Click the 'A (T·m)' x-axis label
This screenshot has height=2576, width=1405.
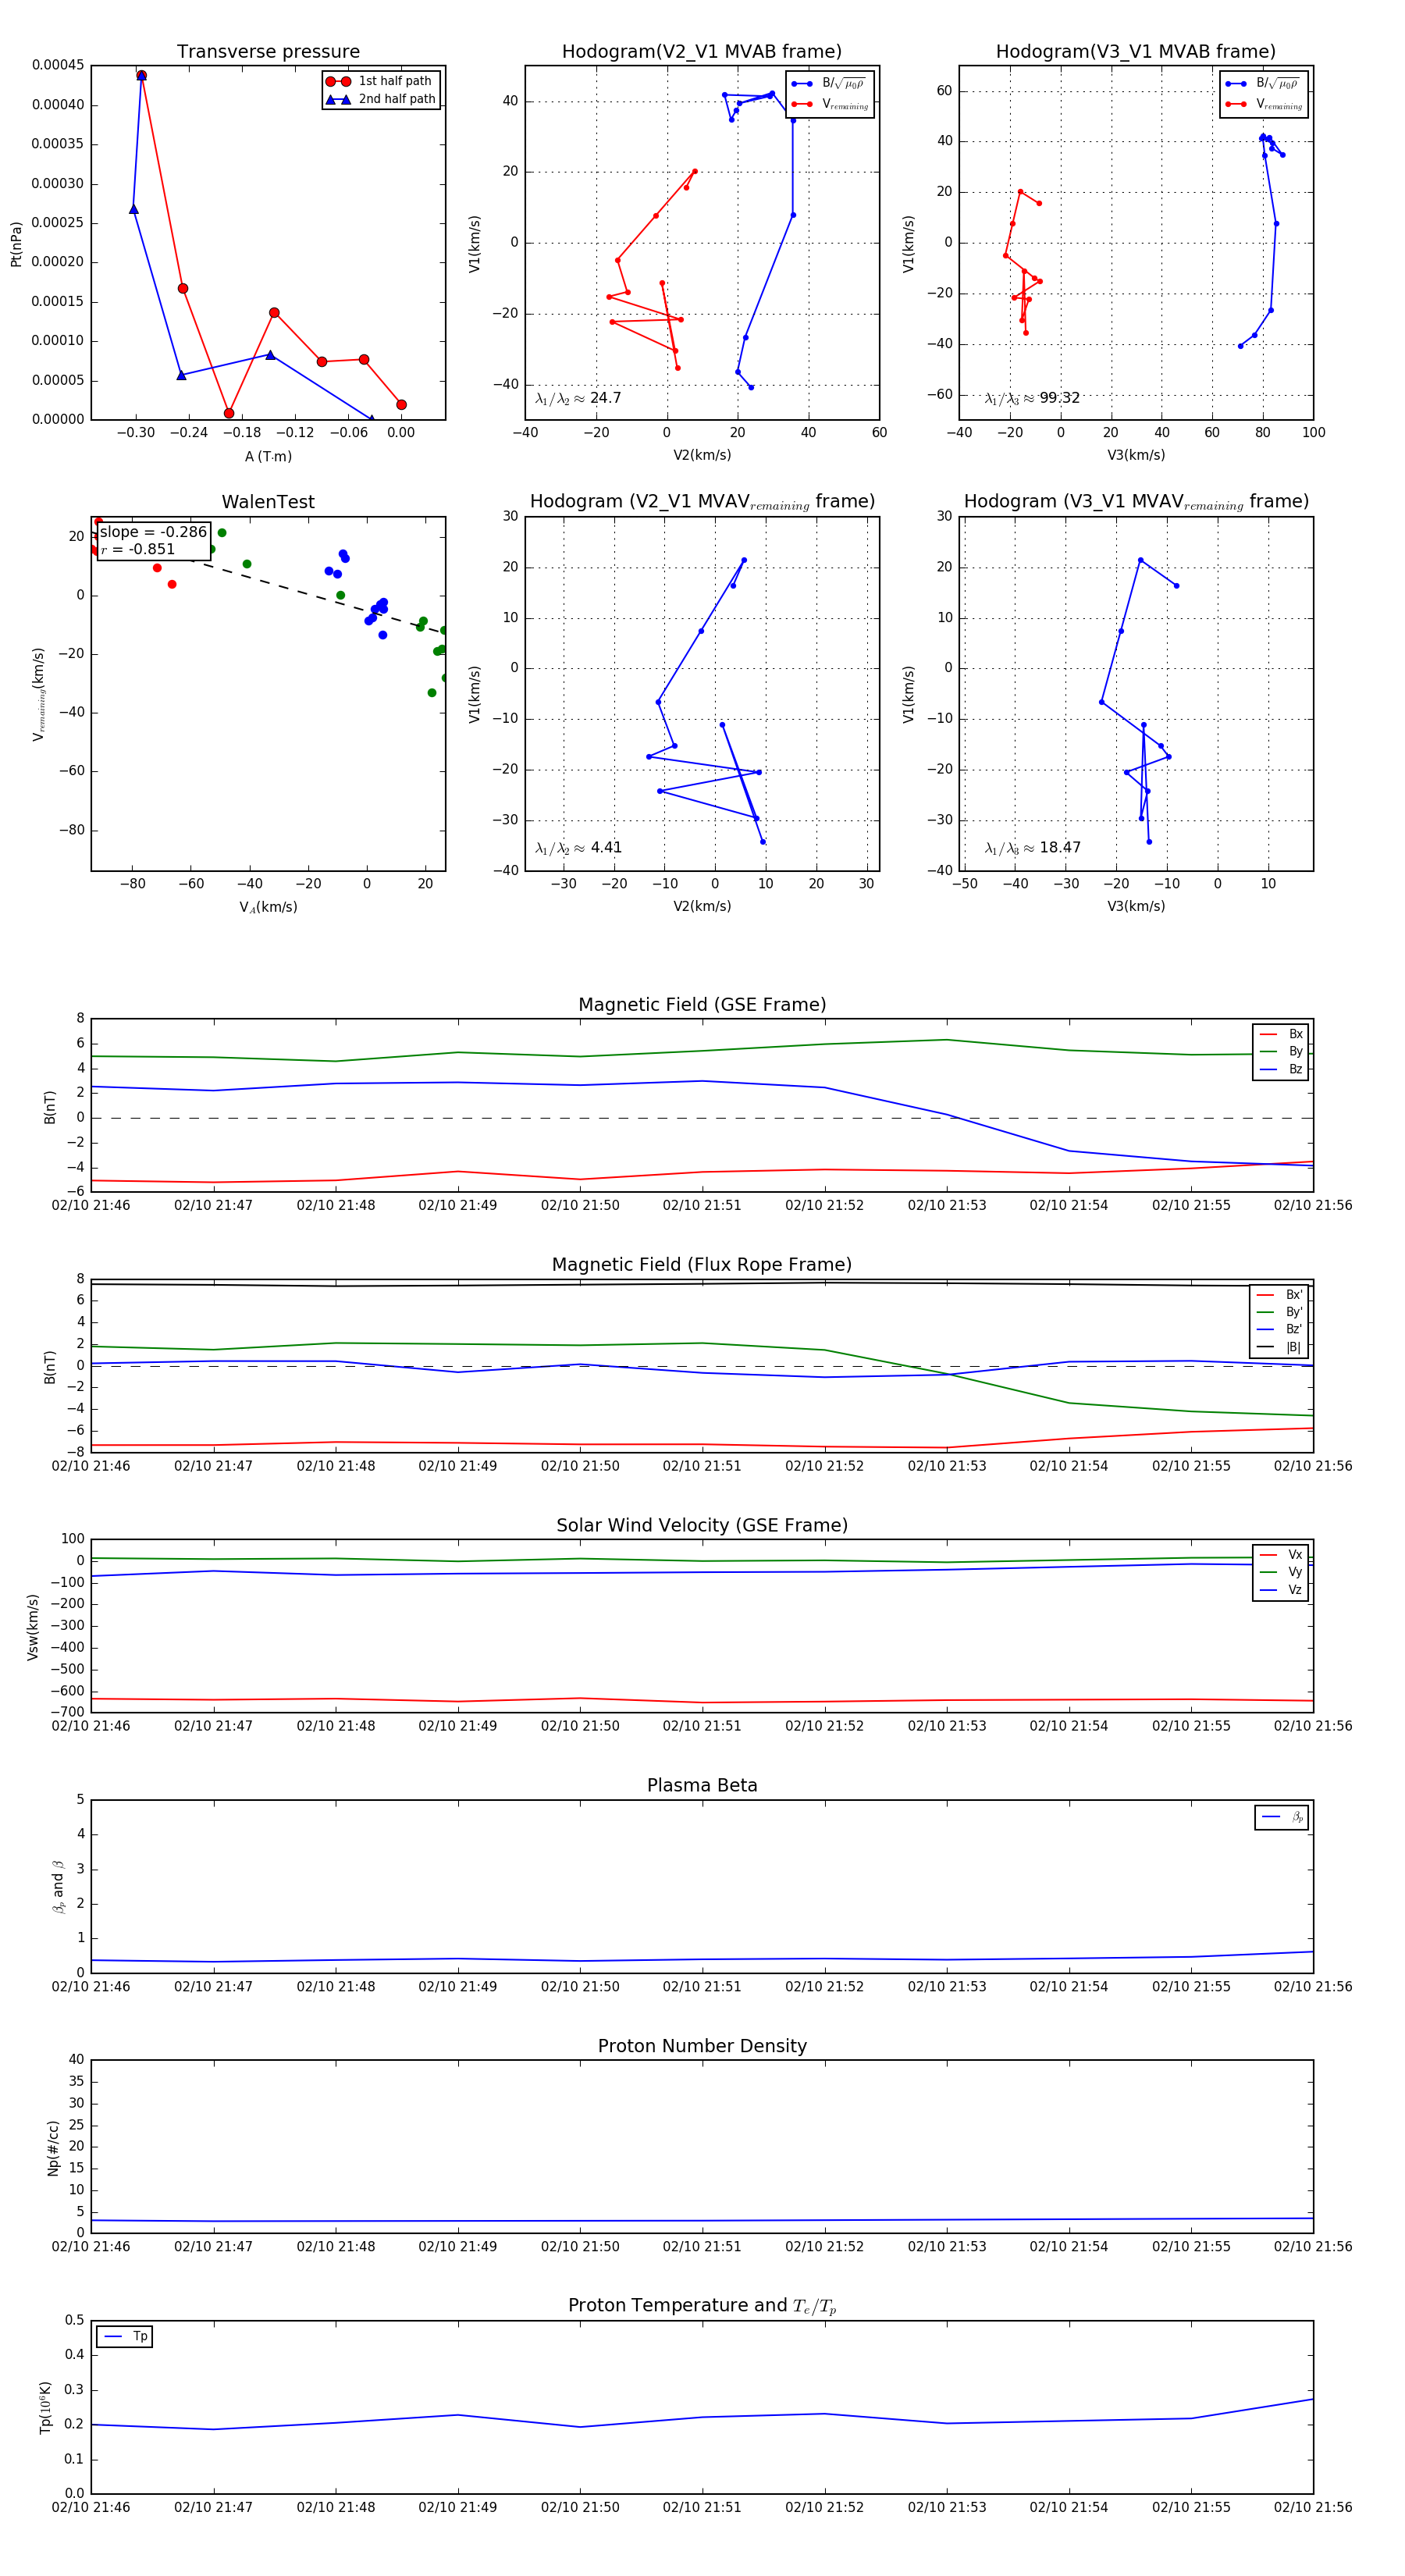tap(268, 456)
